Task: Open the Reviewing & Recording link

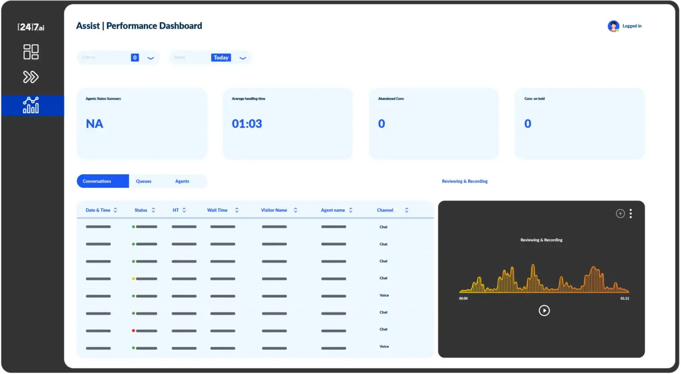Action: [465, 181]
